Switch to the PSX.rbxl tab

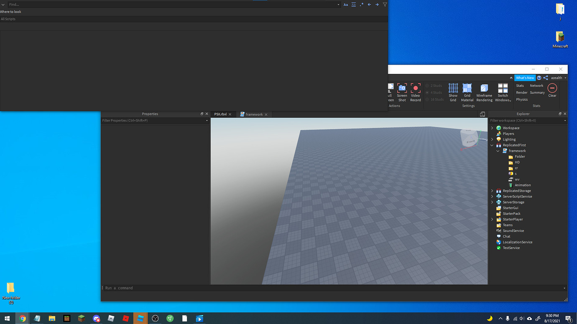tap(221, 114)
